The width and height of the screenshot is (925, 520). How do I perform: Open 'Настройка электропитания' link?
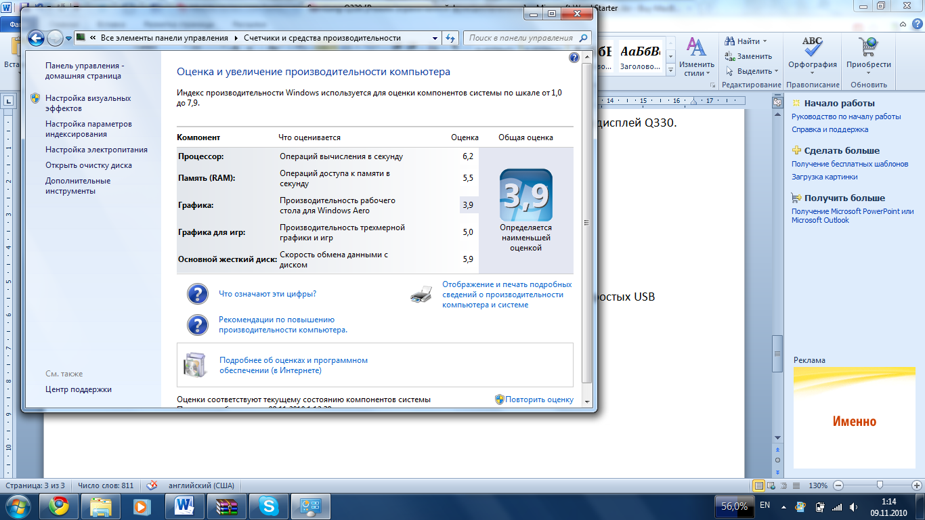click(96, 150)
